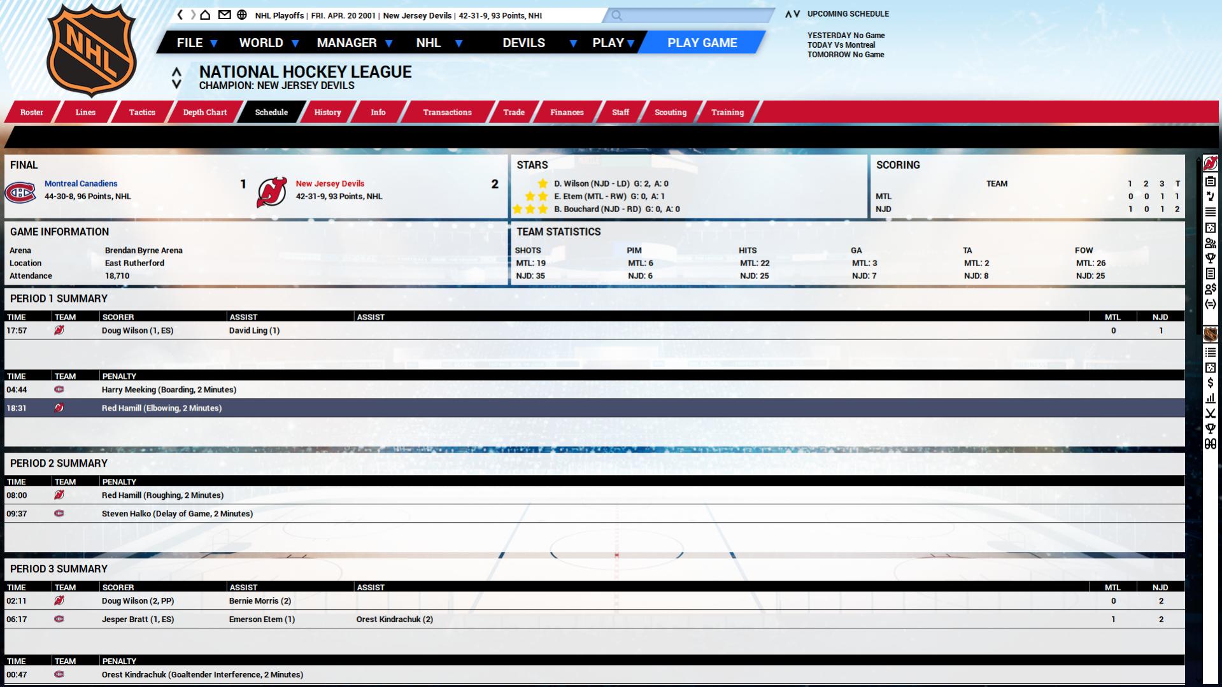This screenshot has width=1222, height=687.
Task: Open the team document list icon
Action: (1211, 273)
